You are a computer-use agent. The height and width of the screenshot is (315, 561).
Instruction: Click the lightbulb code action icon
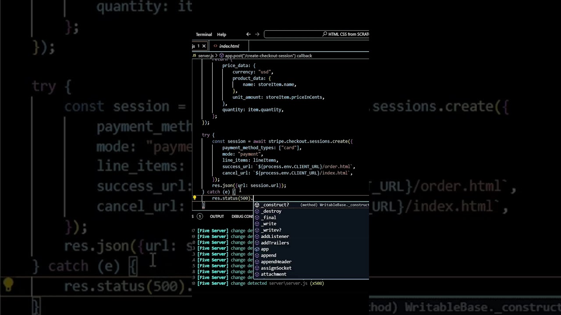pos(195,198)
